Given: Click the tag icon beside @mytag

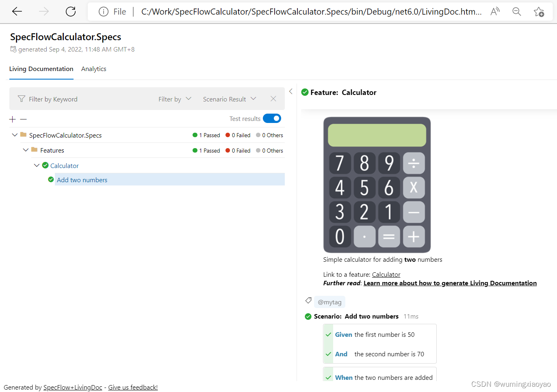Looking at the screenshot, I should click(x=308, y=301).
